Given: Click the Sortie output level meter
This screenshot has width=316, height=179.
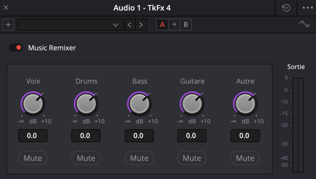Looking at the screenshot, I should pyautogui.click(x=298, y=125).
